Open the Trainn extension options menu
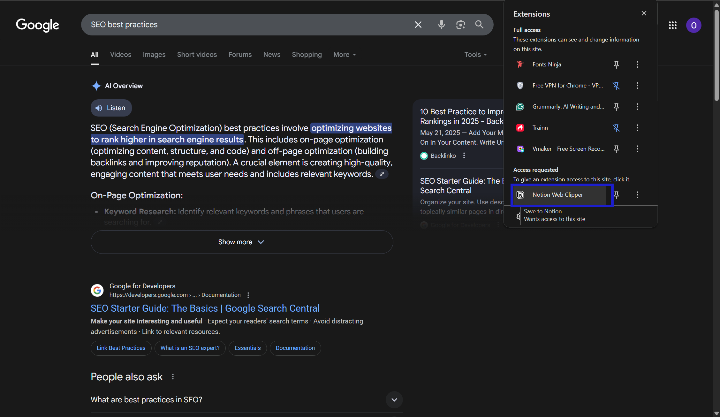The height and width of the screenshot is (417, 720). tap(637, 128)
